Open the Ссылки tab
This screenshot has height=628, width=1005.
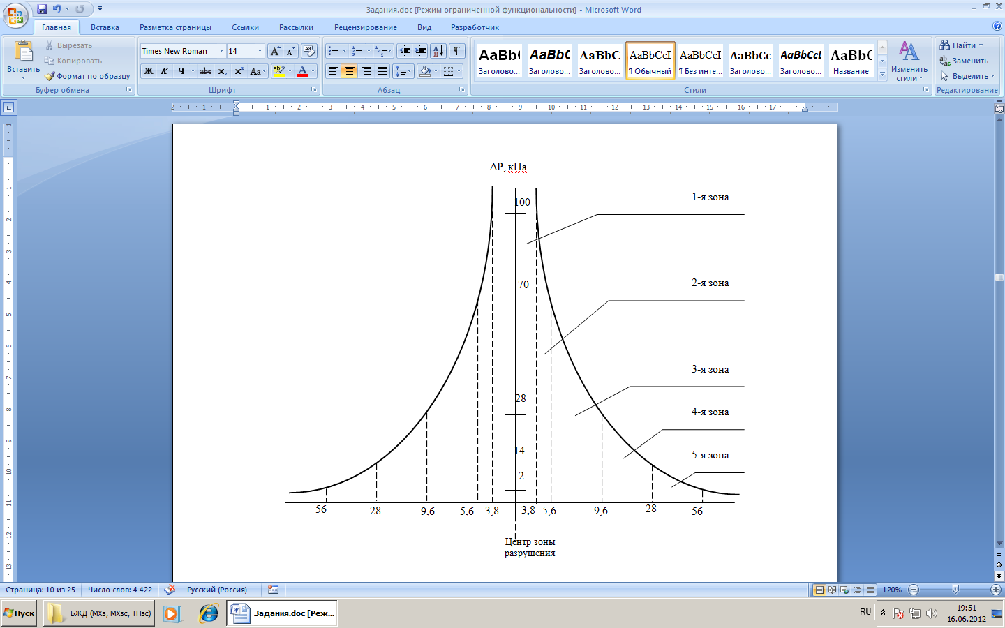[245, 27]
